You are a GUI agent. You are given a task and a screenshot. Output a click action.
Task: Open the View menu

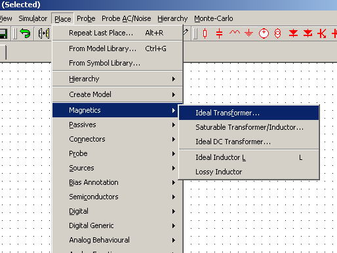click(6, 18)
